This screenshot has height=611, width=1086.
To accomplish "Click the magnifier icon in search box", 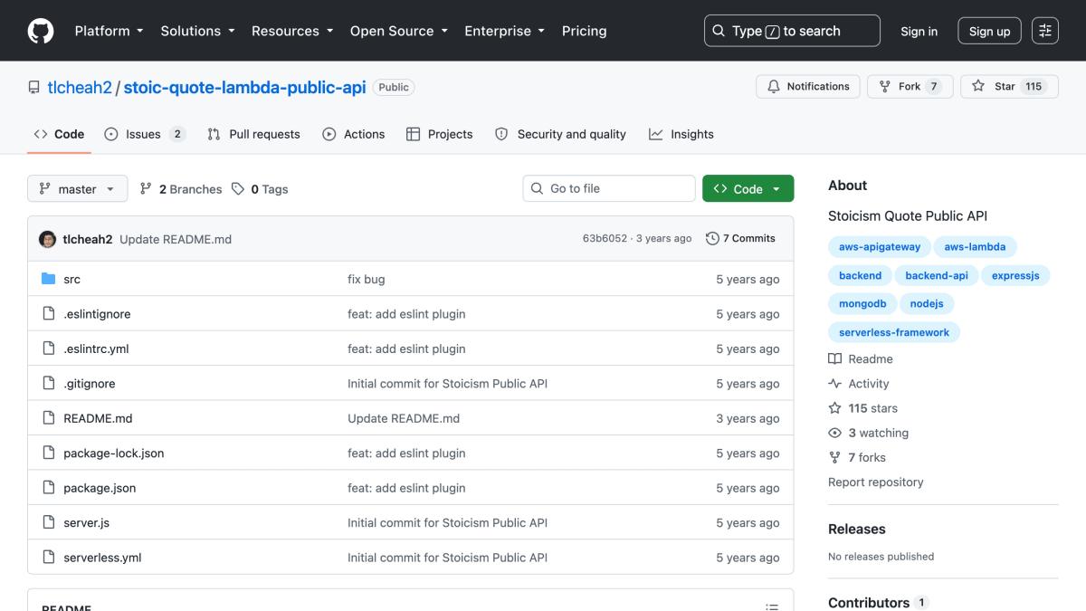I will (x=719, y=31).
